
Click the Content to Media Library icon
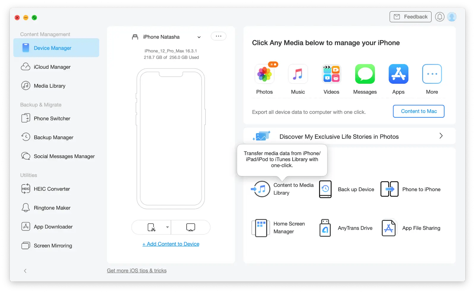click(261, 189)
